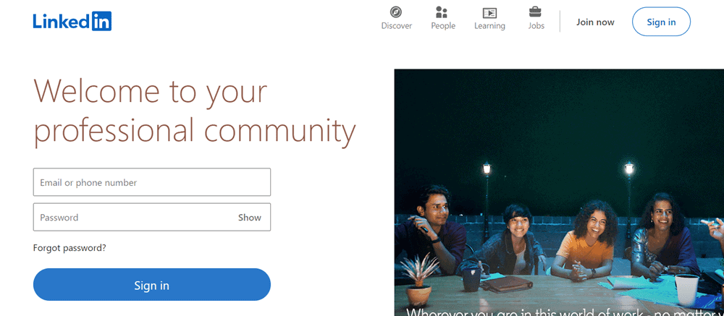Click the Jobs briefcase icon
The height and width of the screenshot is (316, 724).
(x=535, y=12)
